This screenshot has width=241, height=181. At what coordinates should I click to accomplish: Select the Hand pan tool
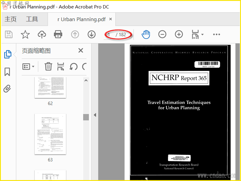(x=146, y=34)
